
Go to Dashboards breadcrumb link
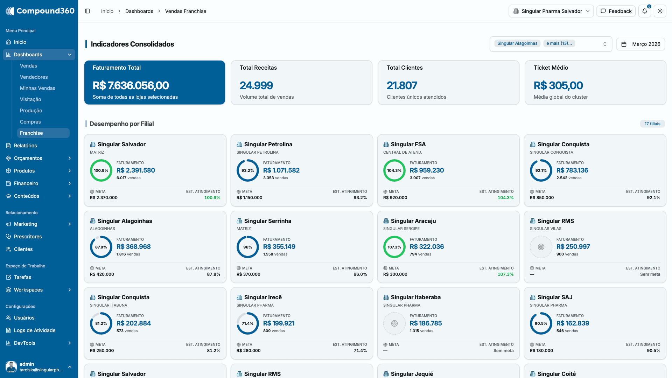(139, 11)
